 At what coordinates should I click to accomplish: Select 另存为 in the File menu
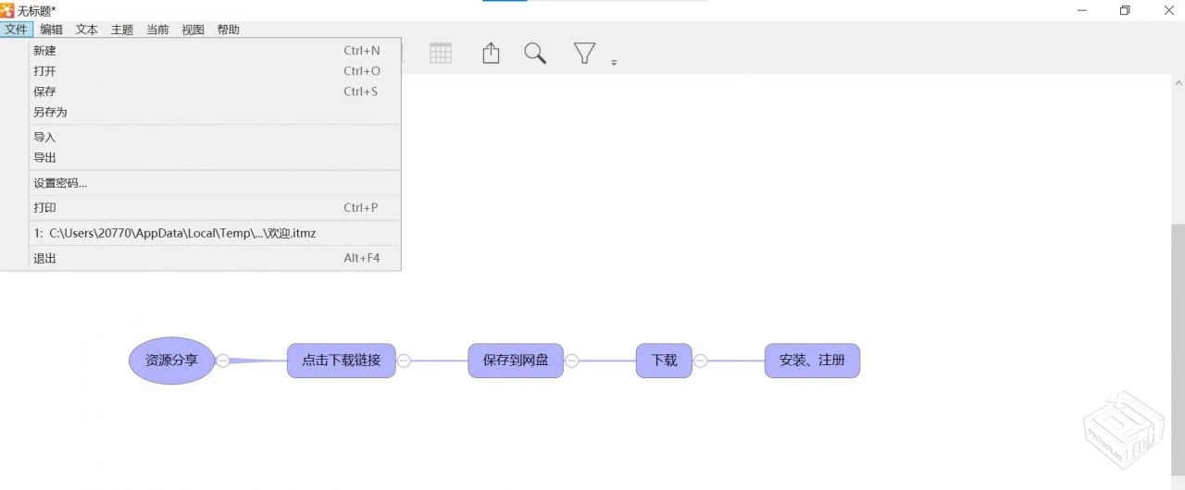click(x=51, y=112)
